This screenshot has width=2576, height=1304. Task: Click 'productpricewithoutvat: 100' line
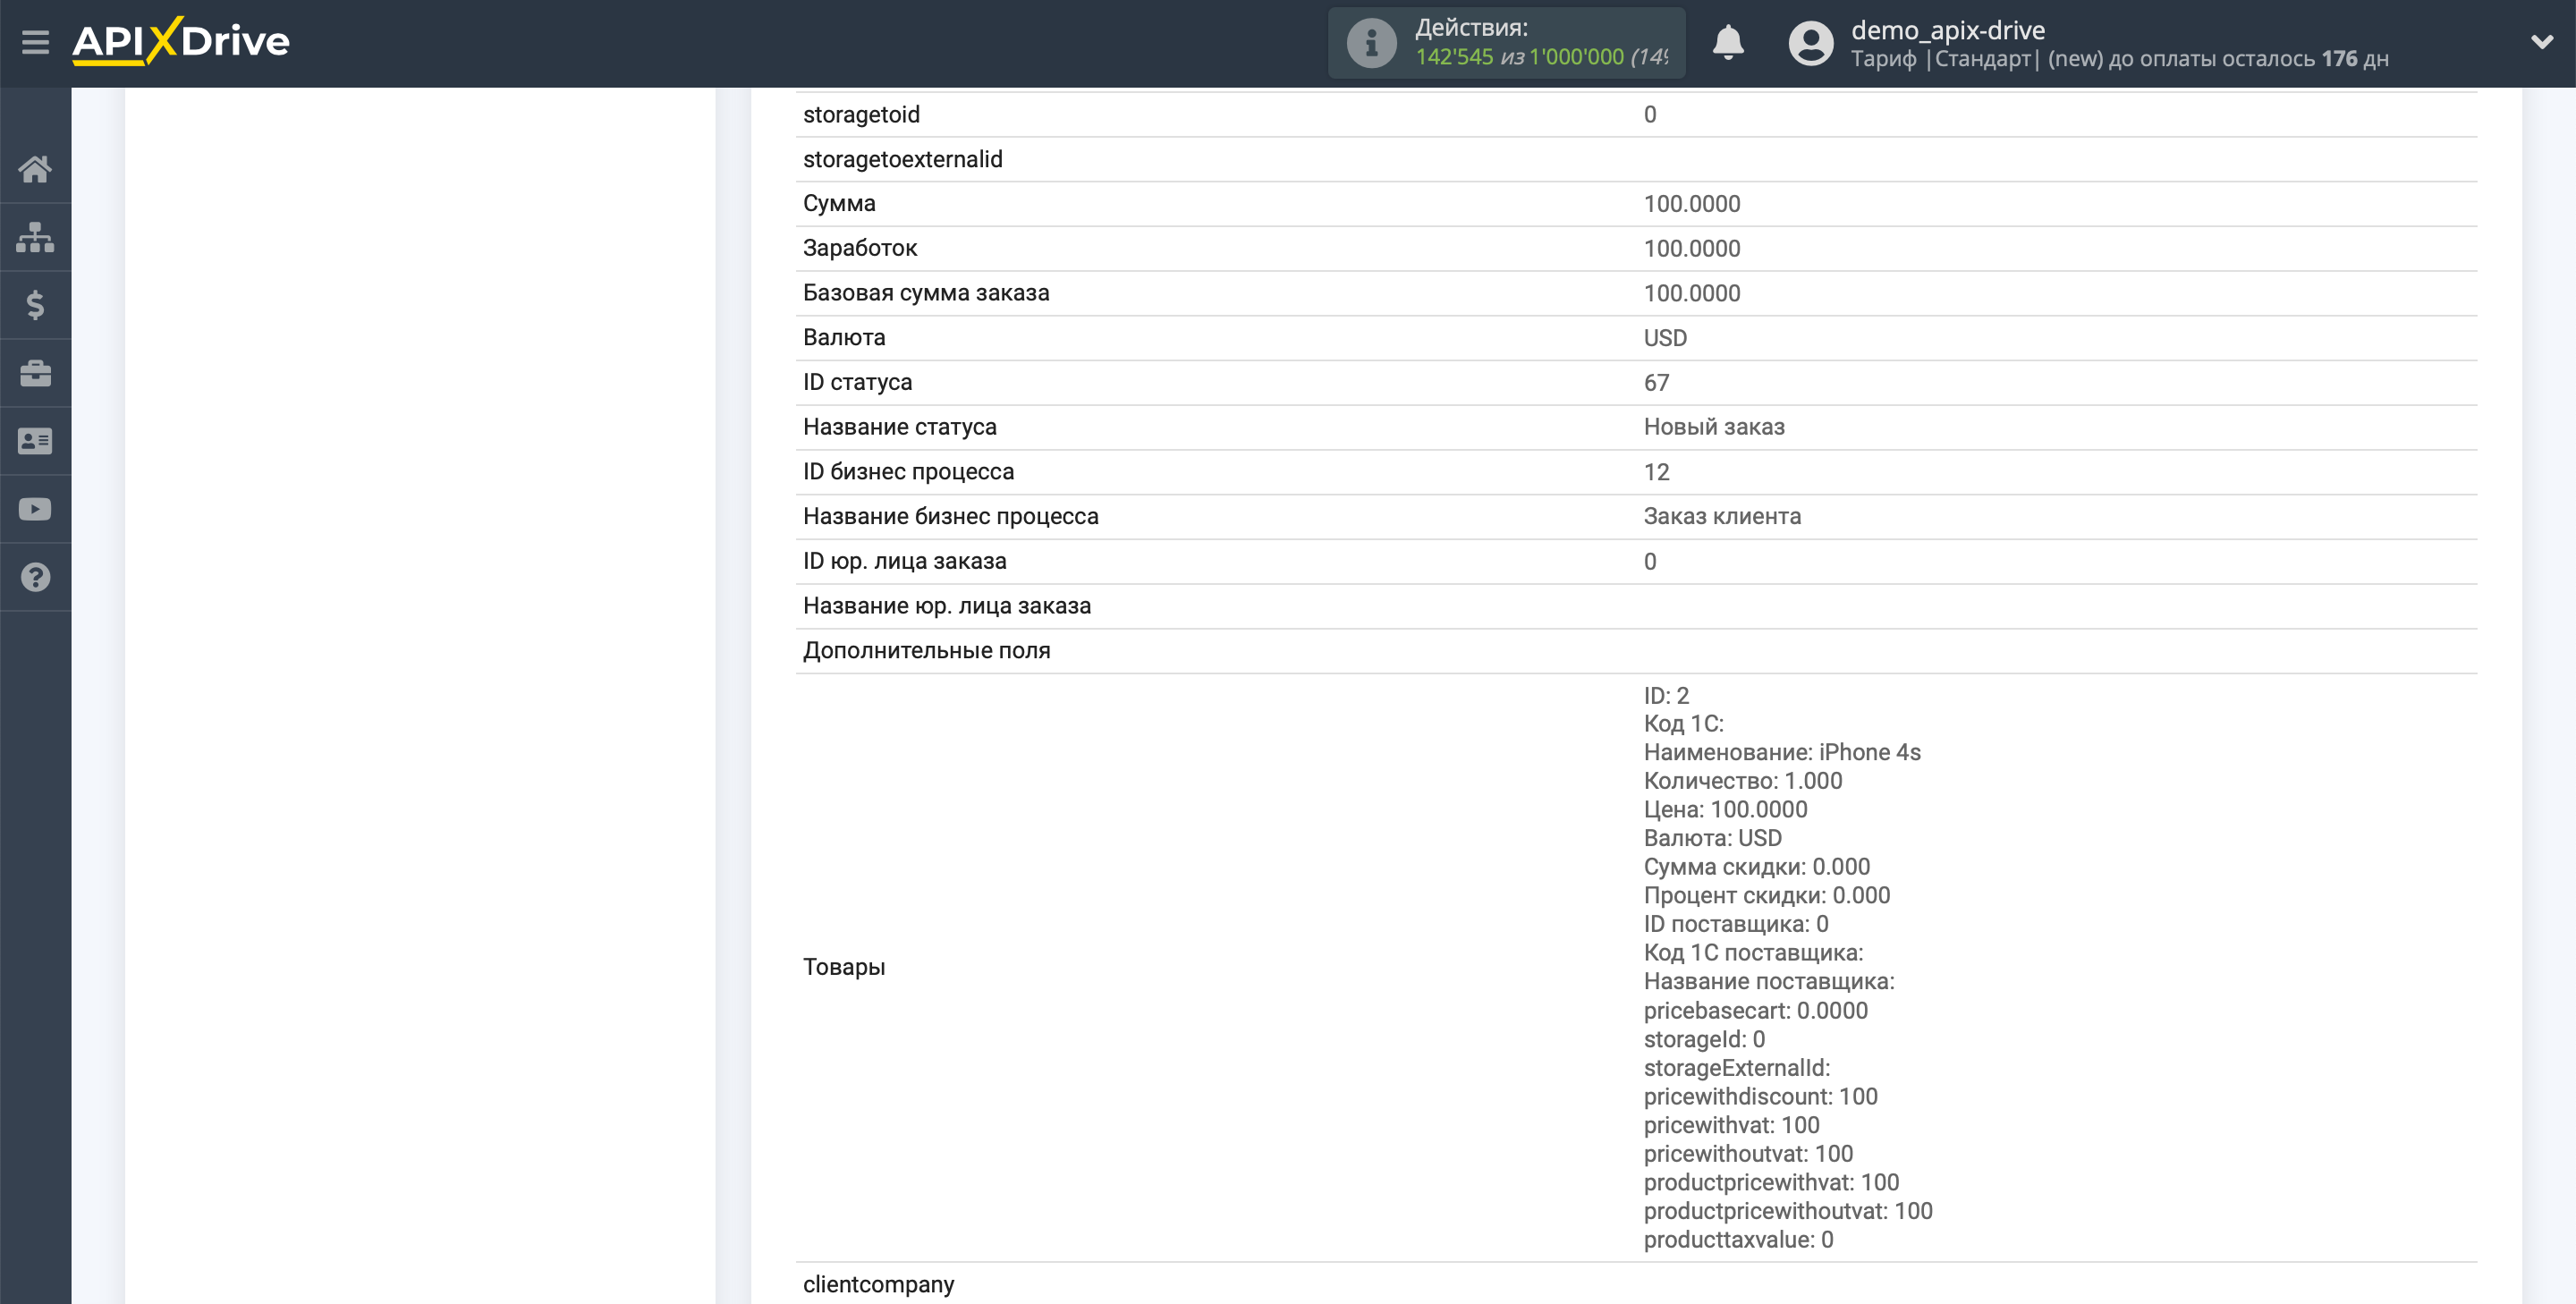(x=1788, y=1211)
